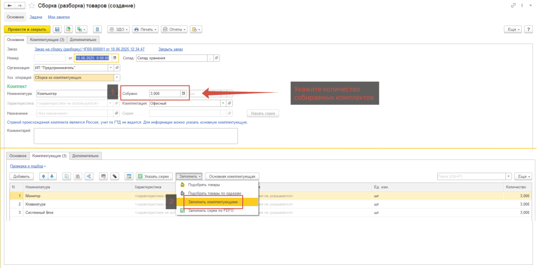Expand the Хоз. операция dropdown arrow
The width and height of the screenshot is (538, 268).
click(117, 77)
